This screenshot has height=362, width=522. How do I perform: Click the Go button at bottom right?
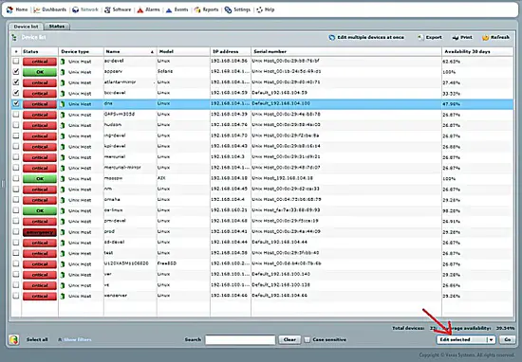click(x=508, y=339)
